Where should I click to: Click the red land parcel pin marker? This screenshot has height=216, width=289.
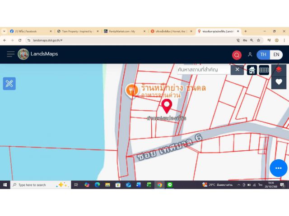(x=167, y=106)
